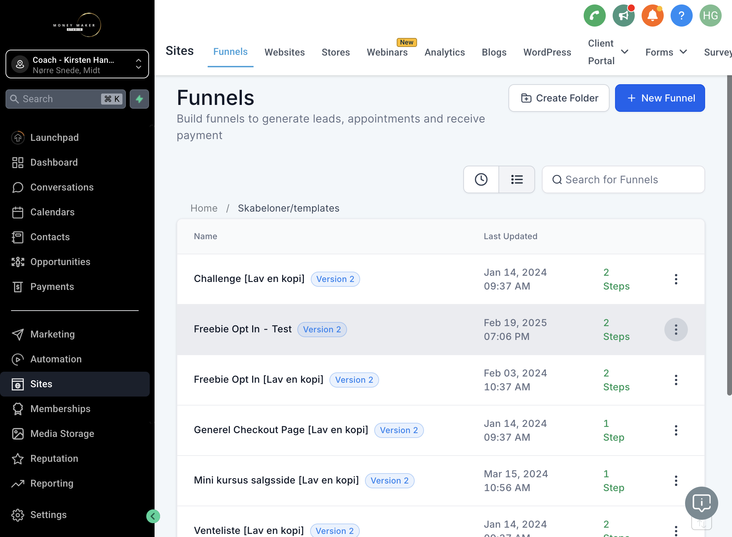Open the Webinars tab
Viewport: 732px width, 537px height.
387,52
